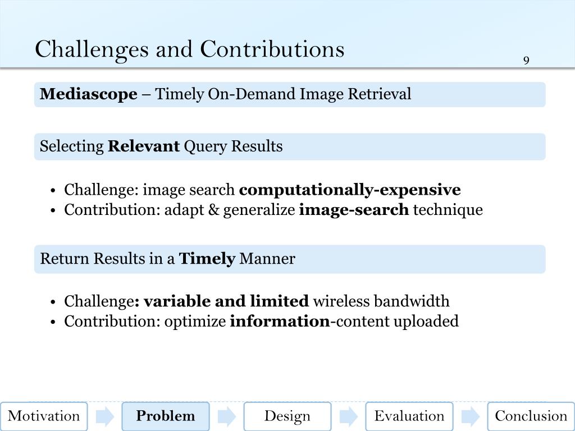575x431 pixels.
Task: Open the Motivation section box
Action: pos(44,416)
